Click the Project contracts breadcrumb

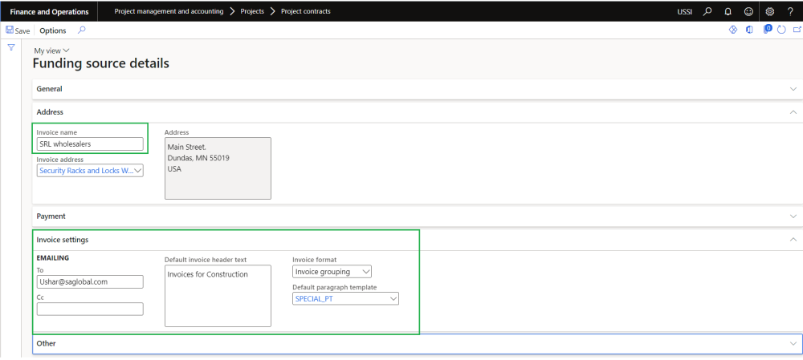click(x=305, y=11)
